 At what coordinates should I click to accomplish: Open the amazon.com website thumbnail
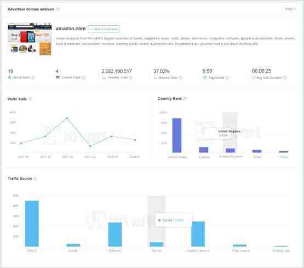pos(30,39)
